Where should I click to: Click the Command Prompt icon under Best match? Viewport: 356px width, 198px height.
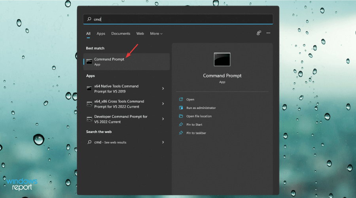click(89, 62)
